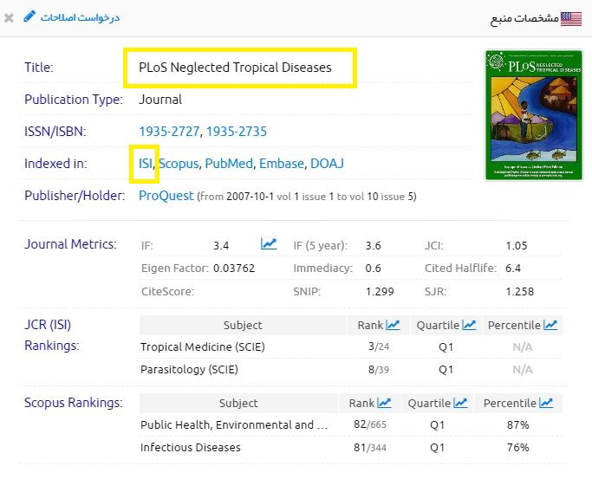This screenshot has height=479, width=592.
Task: Click the Scopus index link
Action: point(179,163)
